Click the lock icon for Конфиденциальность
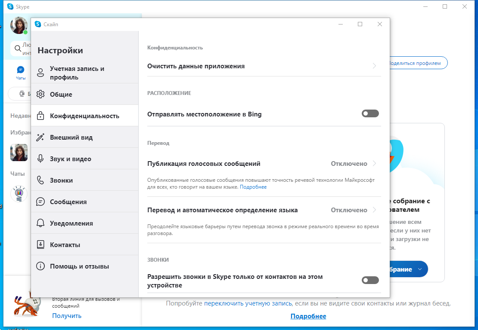The width and height of the screenshot is (478, 330). pyautogui.click(x=40, y=116)
